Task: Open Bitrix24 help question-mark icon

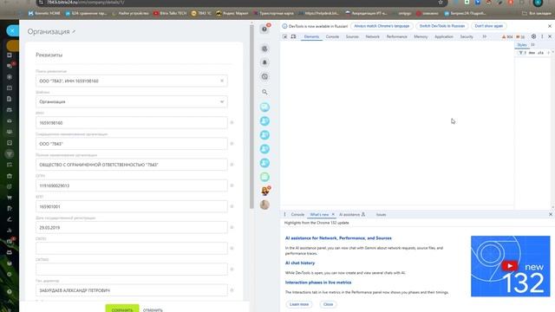Action: (x=264, y=29)
